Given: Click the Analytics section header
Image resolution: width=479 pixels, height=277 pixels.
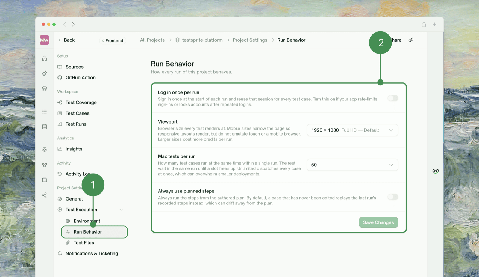Looking at the screenshot, I should coord(66,138).
